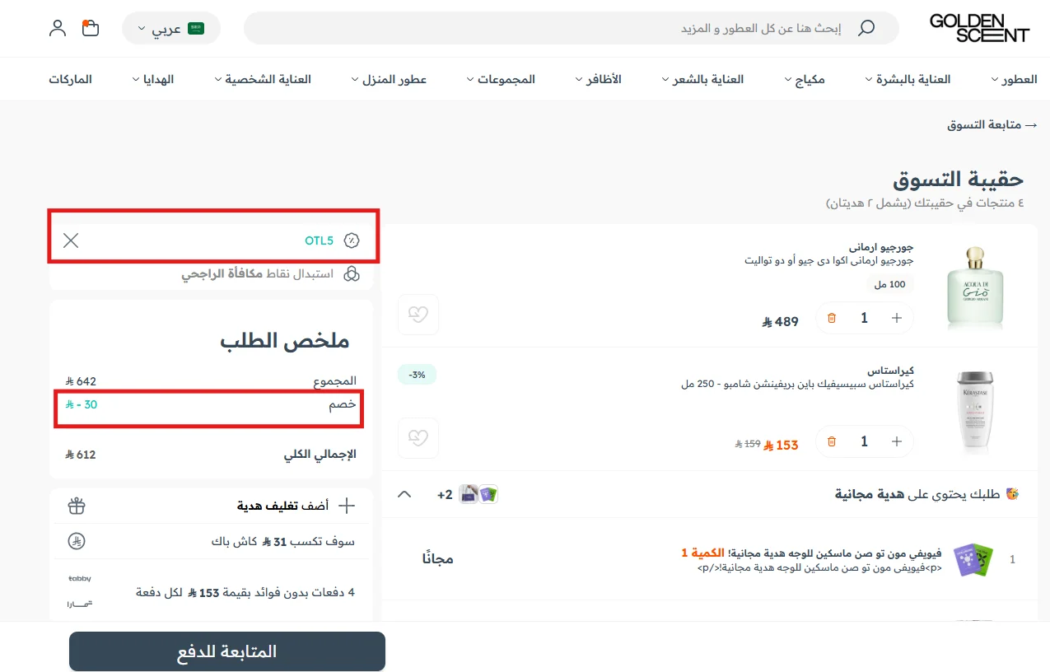Expand the العناية الشخصية menu

(263, 79)
